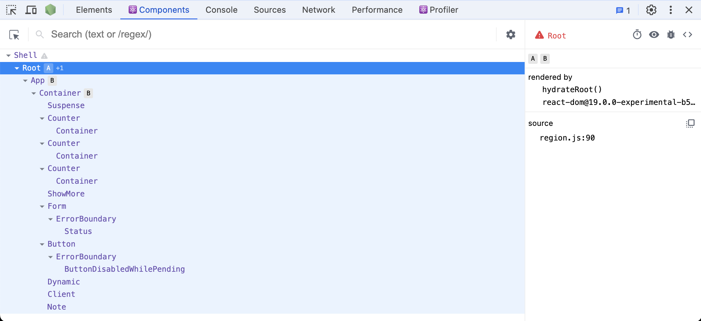Screen dimensions: 701x321
Task: Click the inspect element picker icon
Action: (11, 10)
